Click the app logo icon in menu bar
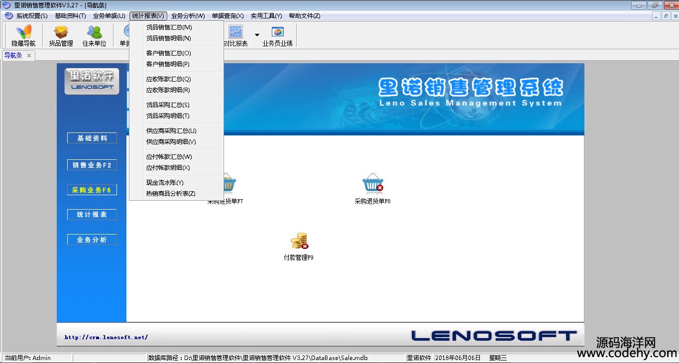Viewport: 679px width, 363px height. (x=8, y=15)
